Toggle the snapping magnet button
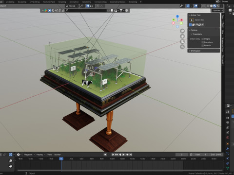 (88, 6)
